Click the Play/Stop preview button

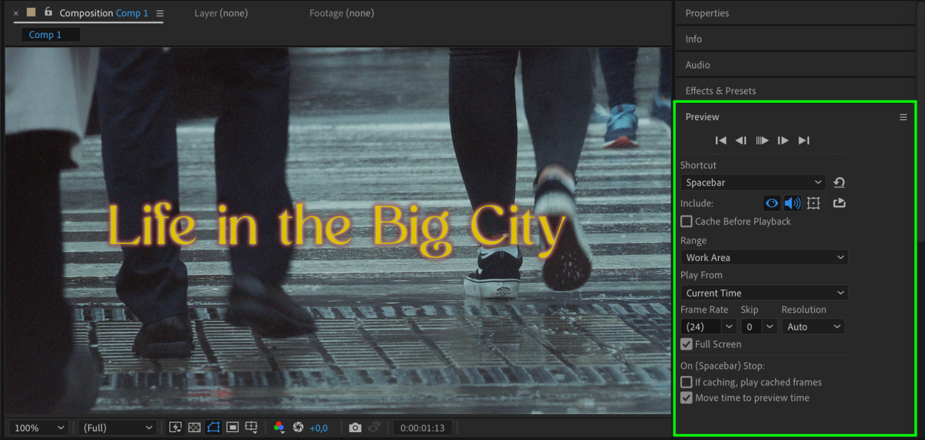(x=762, y=141)
